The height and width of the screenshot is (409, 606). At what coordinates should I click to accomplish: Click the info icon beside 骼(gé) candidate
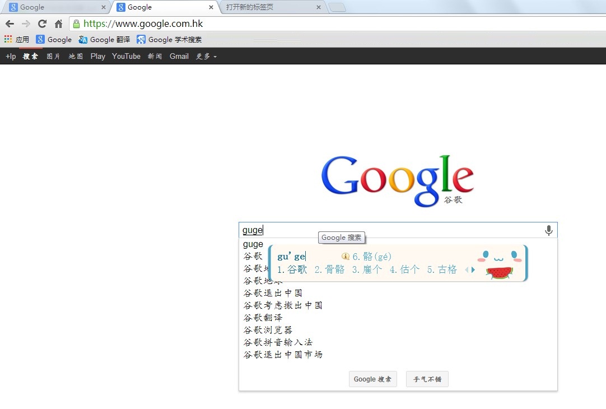click(347, 256)
